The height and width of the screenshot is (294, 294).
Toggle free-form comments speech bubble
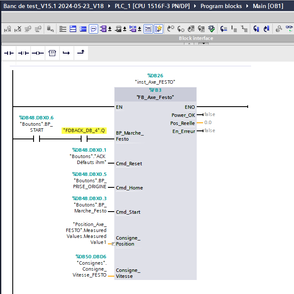click(x=93, y=29)
